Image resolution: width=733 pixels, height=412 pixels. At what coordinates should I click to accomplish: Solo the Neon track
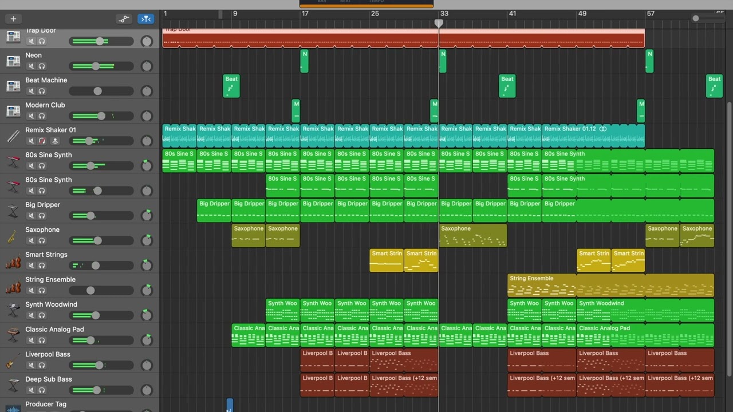42,66
